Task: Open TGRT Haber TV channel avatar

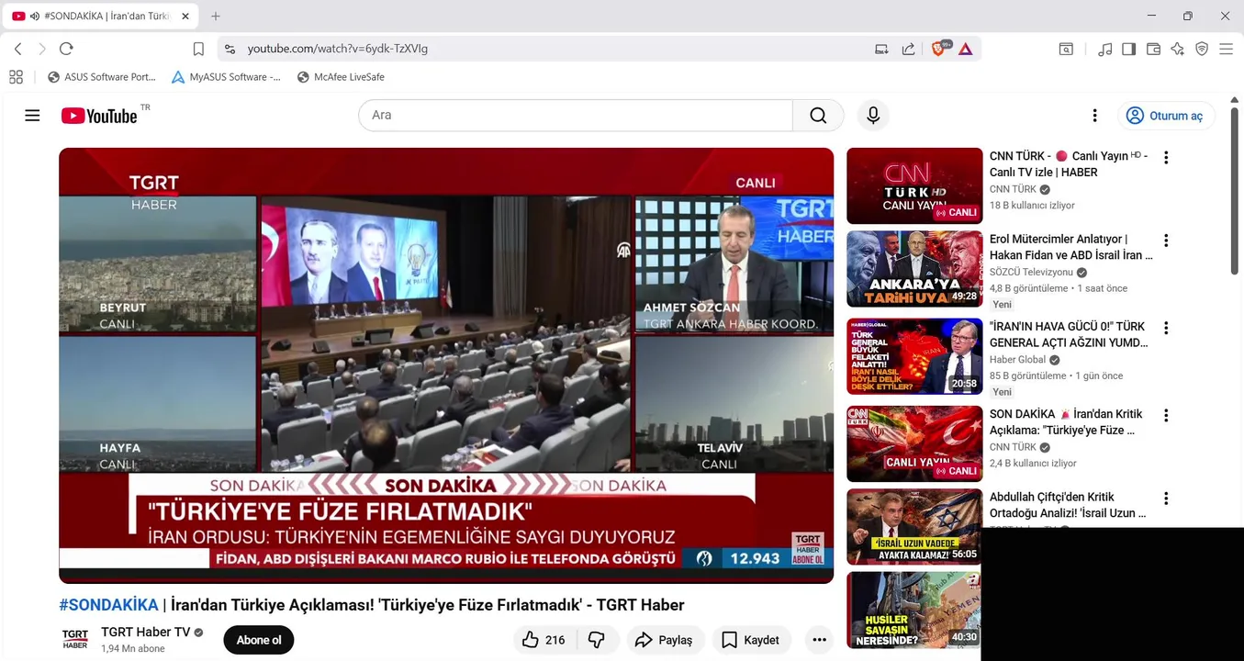Action: (75, 640)
